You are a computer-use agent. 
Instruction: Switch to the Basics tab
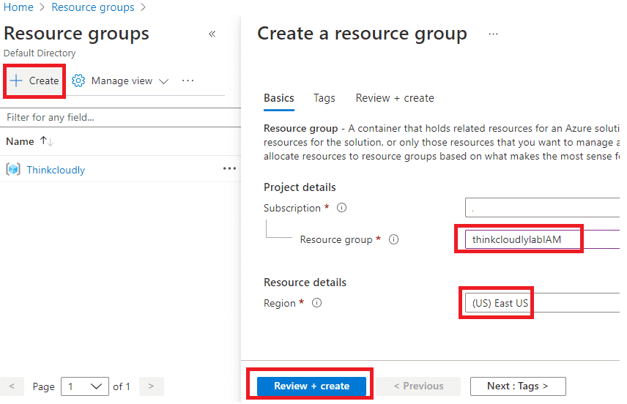point(279,98)
